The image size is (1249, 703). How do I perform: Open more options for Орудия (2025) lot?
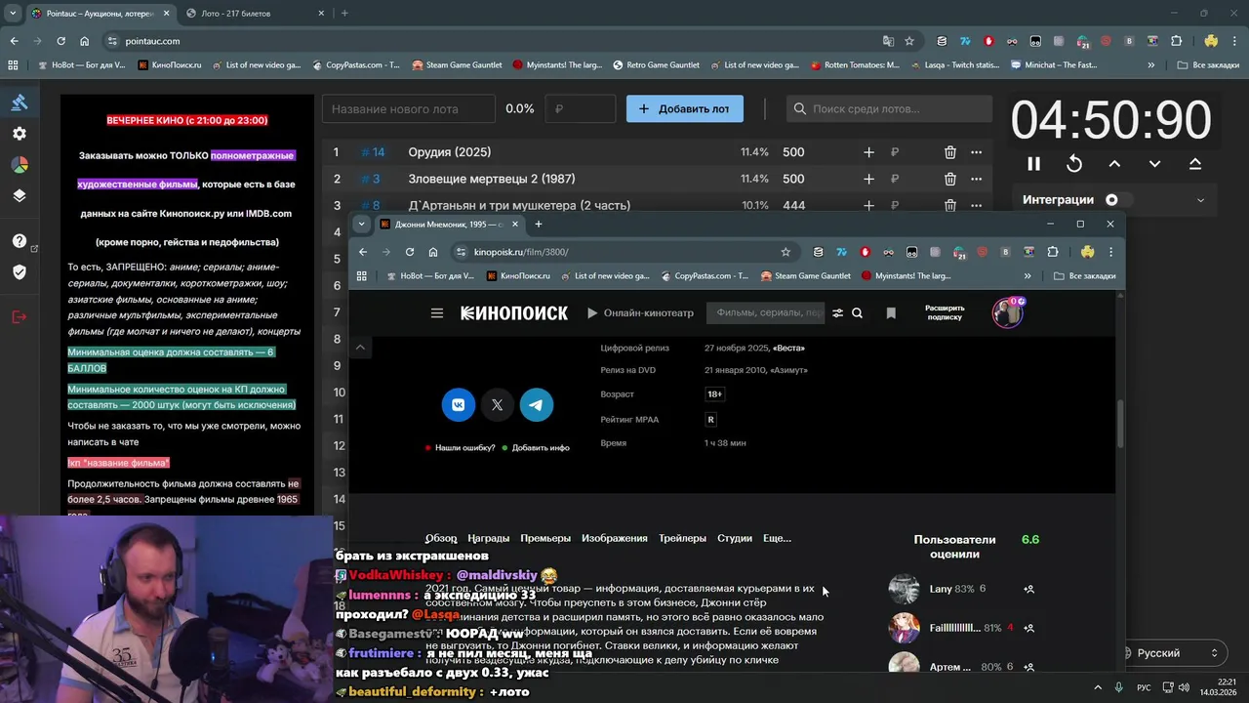976,152
